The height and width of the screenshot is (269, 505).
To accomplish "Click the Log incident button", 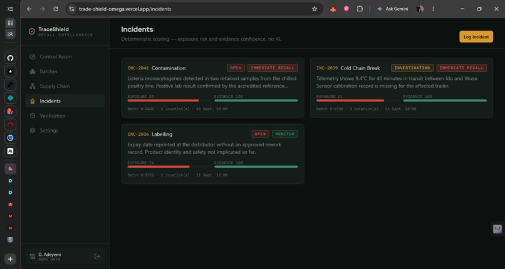I will click(x=476, y=37).
